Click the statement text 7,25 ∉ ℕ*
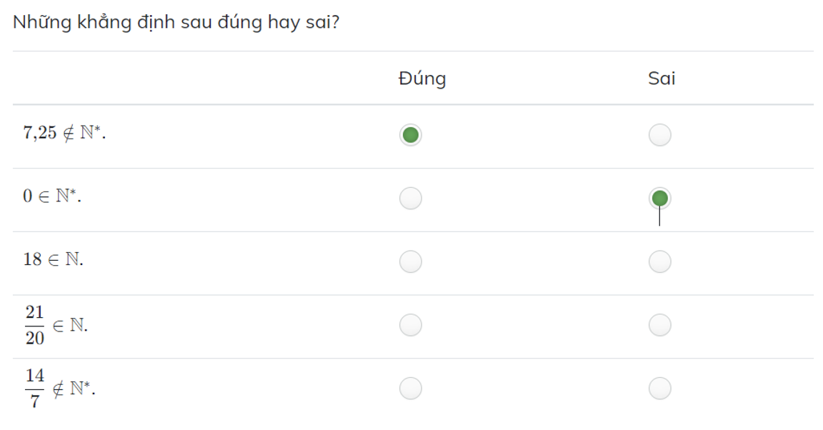Screen dimensions: 823x430 [x=56, y=132]
